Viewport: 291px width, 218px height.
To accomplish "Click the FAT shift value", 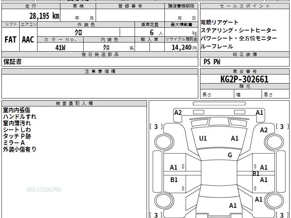I will [x=11, y=40].
